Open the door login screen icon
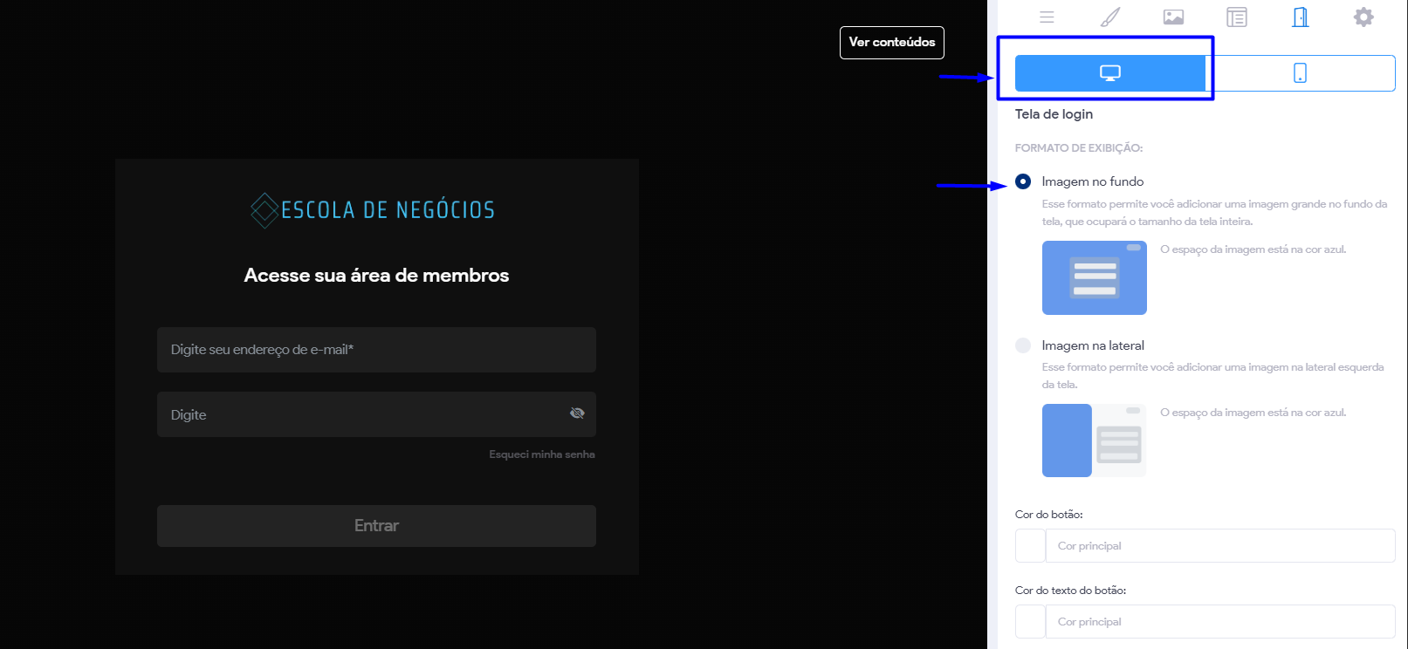Viewport: 1408px width, 649px height. [1301, 17]
